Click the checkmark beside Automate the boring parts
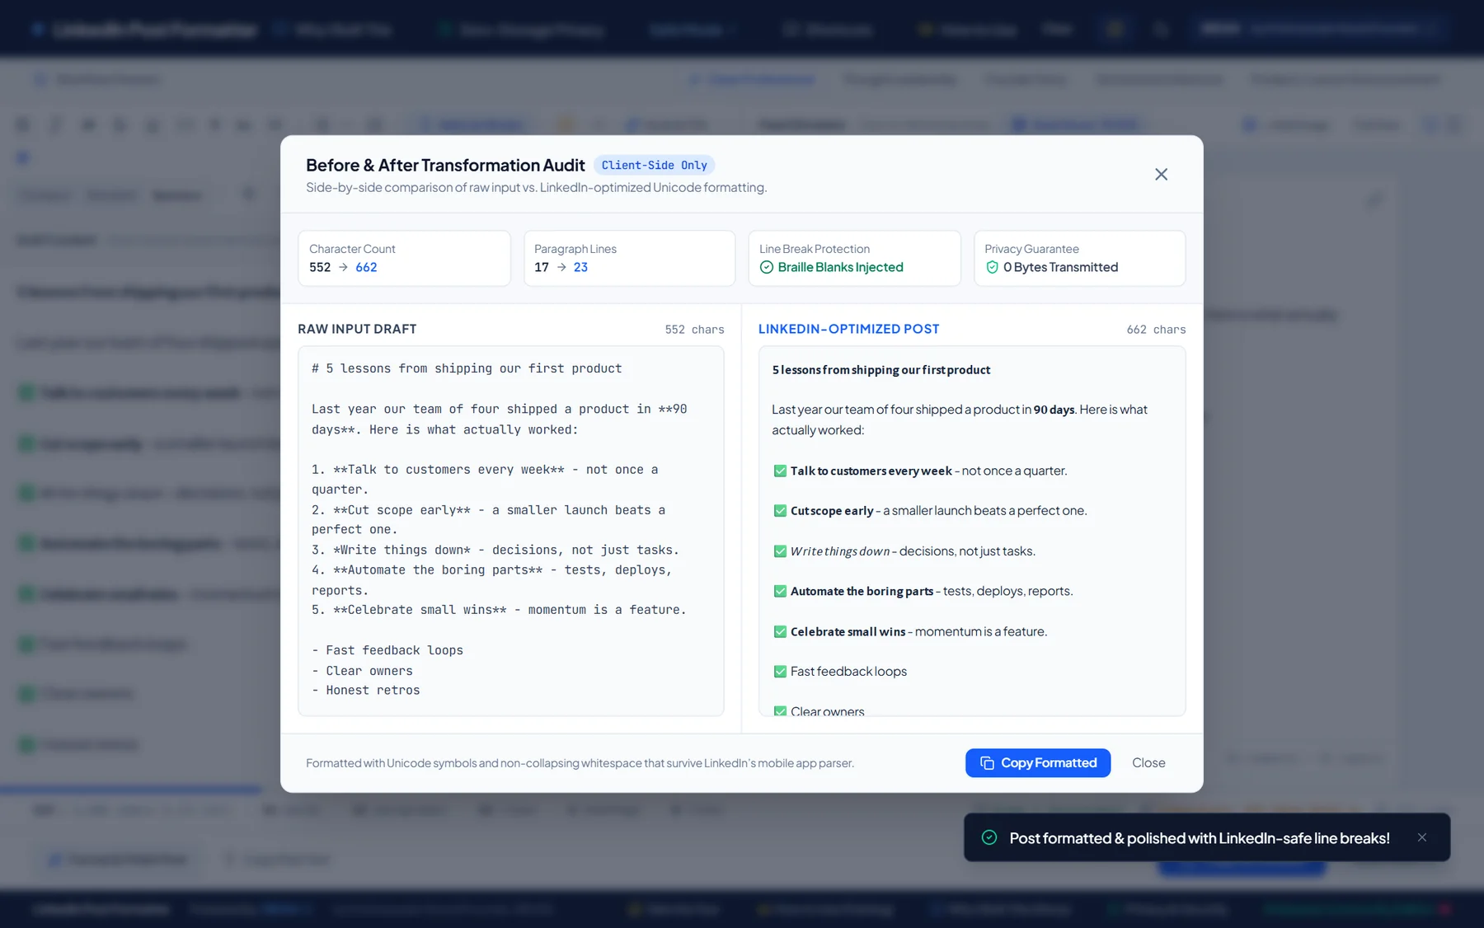The height and width of the screenshot is (928, 1484). 780,591
